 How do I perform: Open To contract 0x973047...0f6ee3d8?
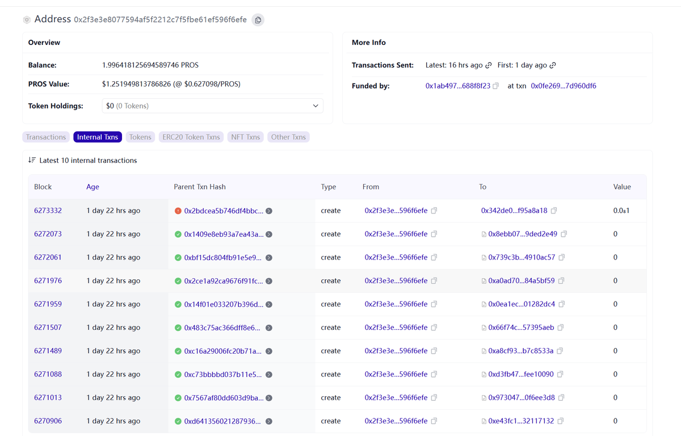[522, 397]
